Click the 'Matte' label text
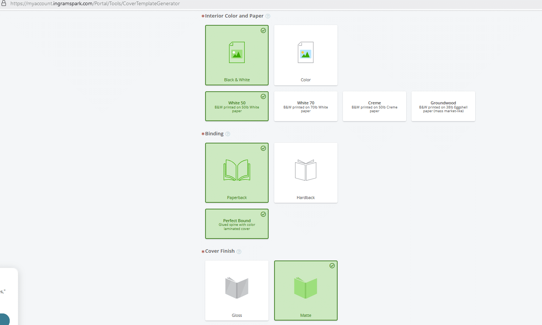542x325 pixels. click(306, 315)
